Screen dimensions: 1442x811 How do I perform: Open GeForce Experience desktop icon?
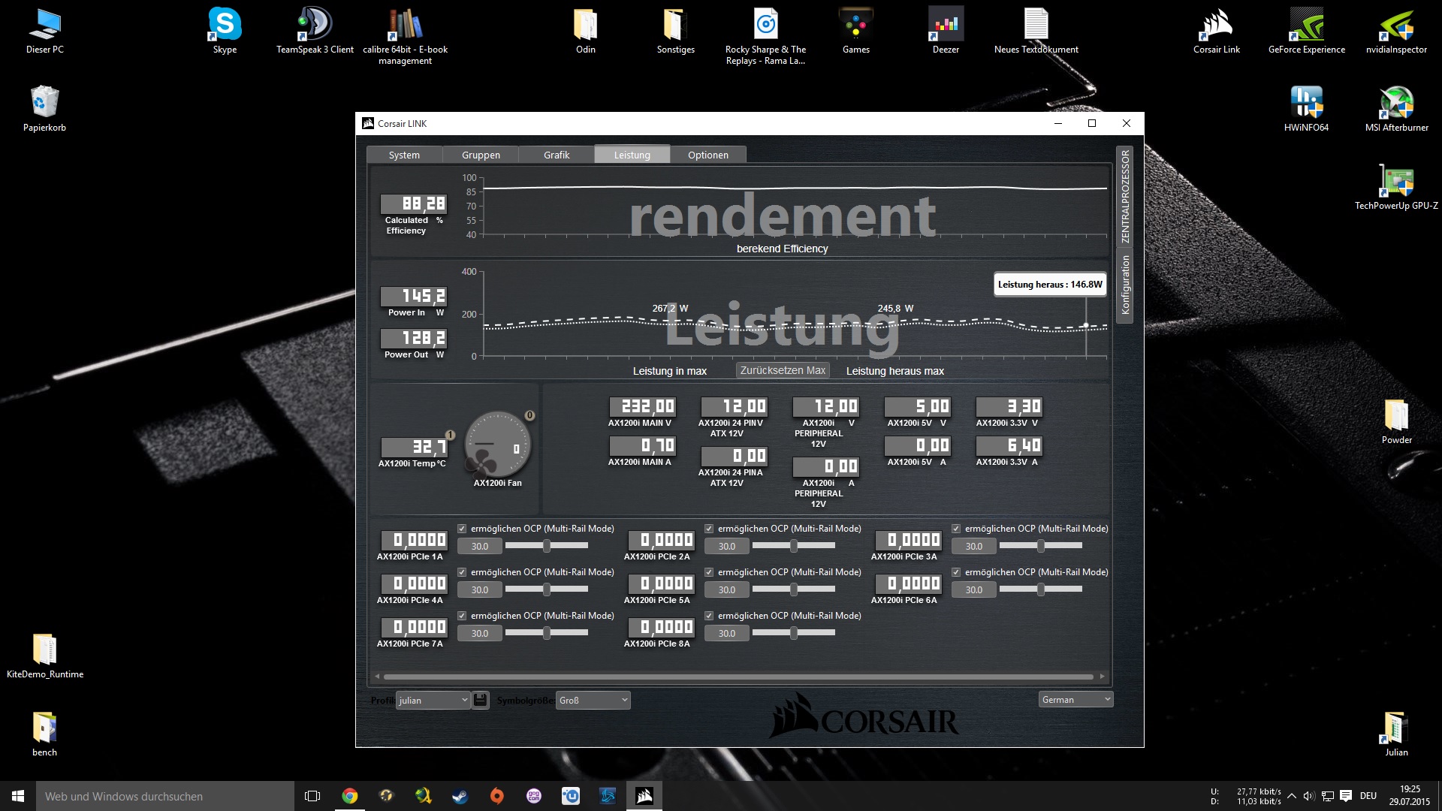tap(1306, 31)
